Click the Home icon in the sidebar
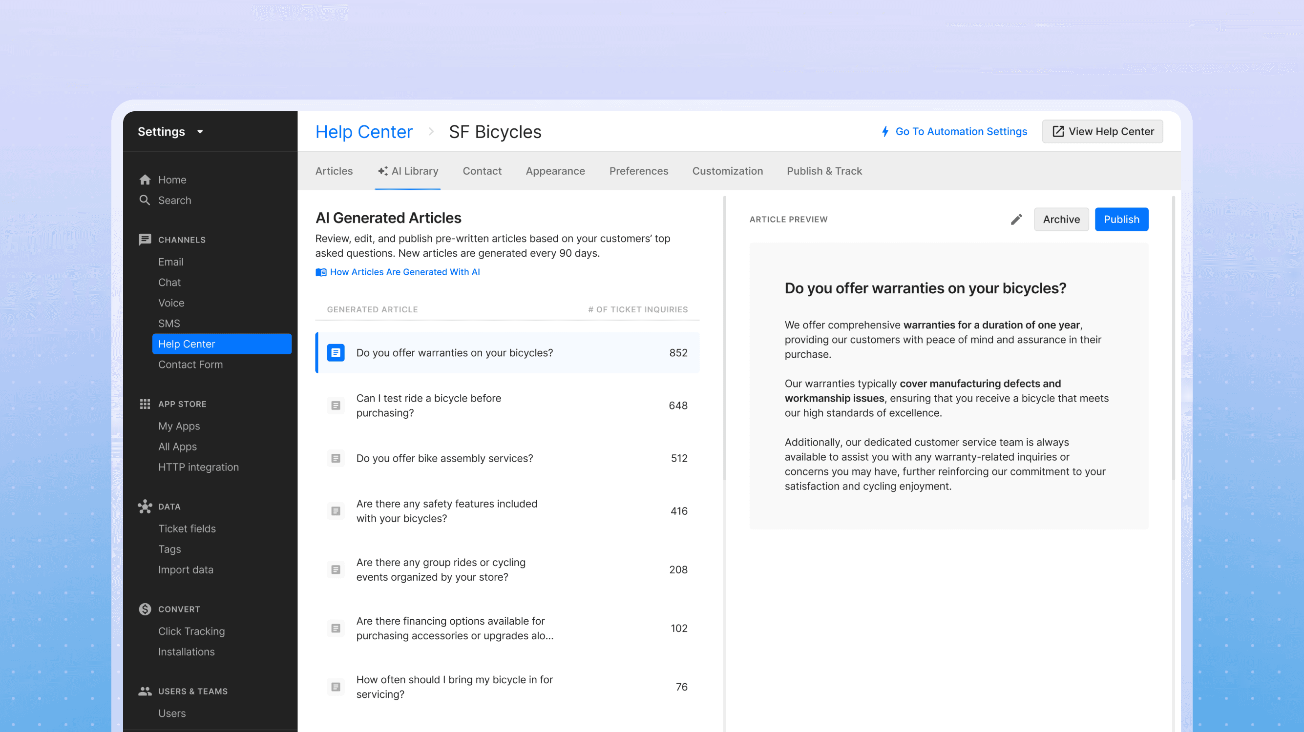The height and width of the screenshot is (732, 1304). (145, 180)
